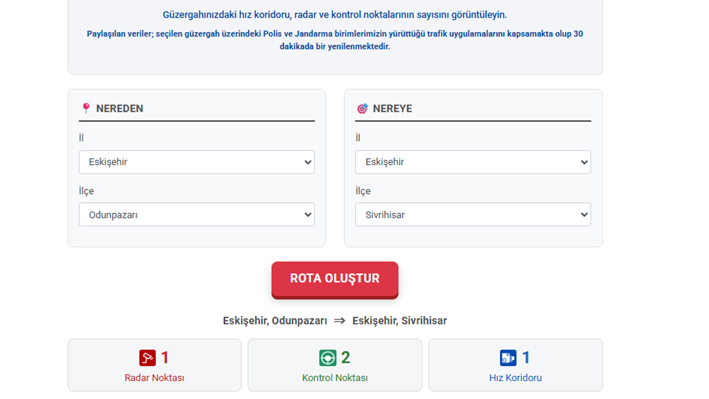
Task: Click the green Kontrol Noktası shield icon
Action: 326,357
